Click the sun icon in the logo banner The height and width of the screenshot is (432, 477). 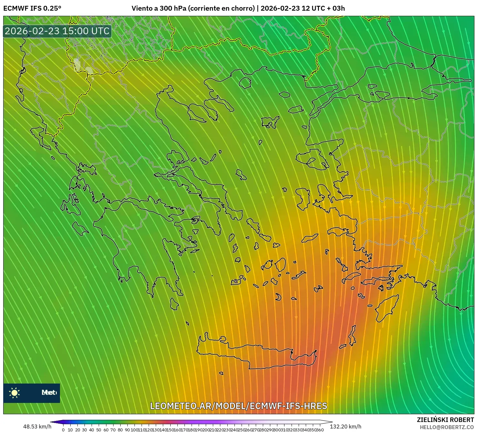tap(14, 393)
